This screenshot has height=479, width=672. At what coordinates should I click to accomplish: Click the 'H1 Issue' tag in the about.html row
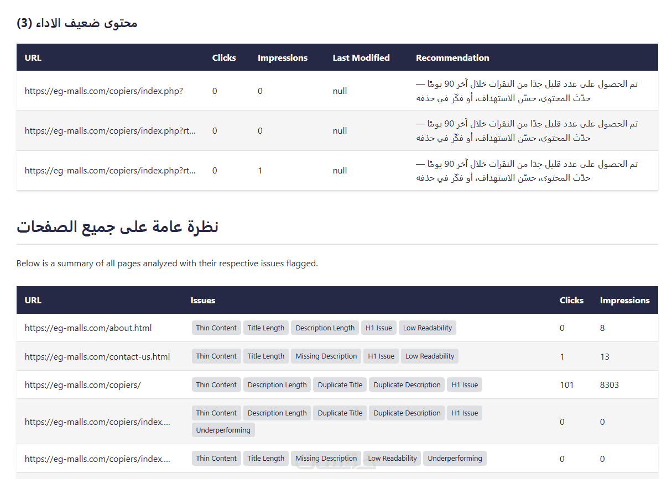point(379,328)
